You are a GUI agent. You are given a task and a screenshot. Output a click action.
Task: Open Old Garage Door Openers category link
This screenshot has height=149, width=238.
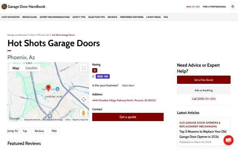tap(200, 124)
